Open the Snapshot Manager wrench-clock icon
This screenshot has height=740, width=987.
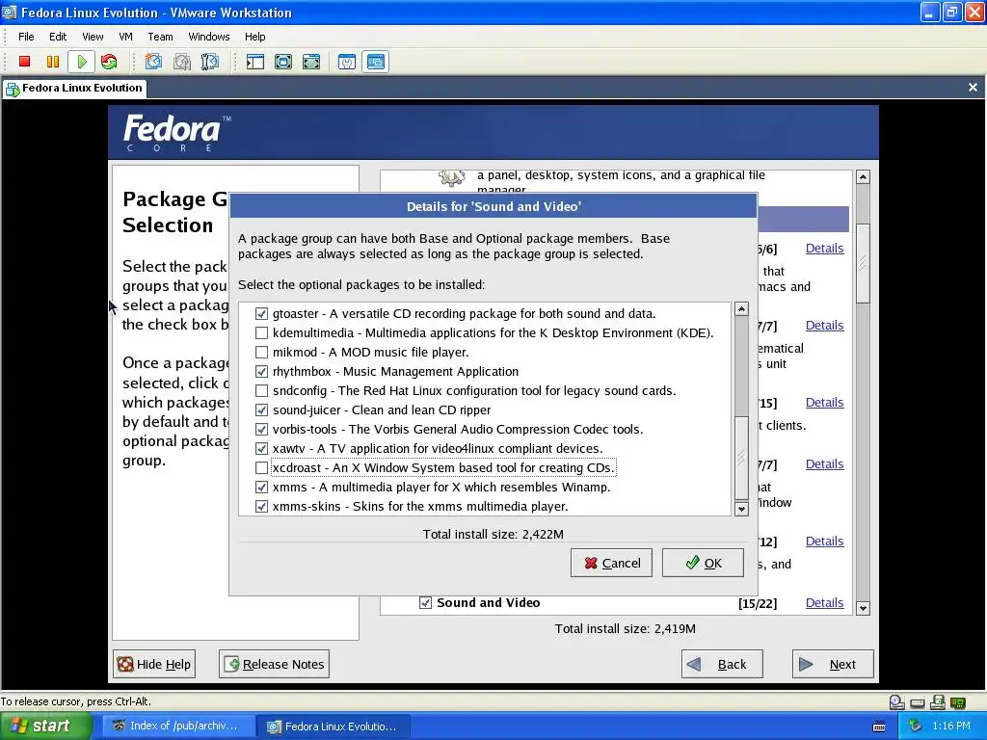point(209,62)
